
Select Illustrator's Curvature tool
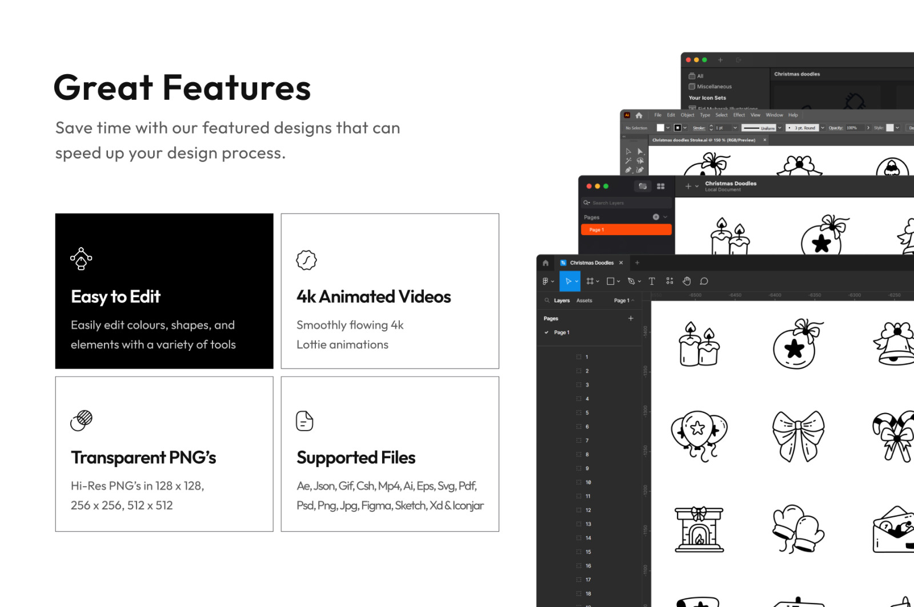[x=640, y=170]
